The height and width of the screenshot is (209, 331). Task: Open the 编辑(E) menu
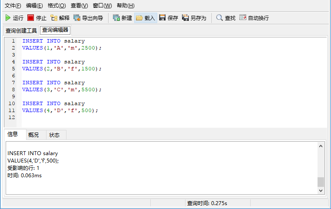pyautogui.click(x=34, y=6)
